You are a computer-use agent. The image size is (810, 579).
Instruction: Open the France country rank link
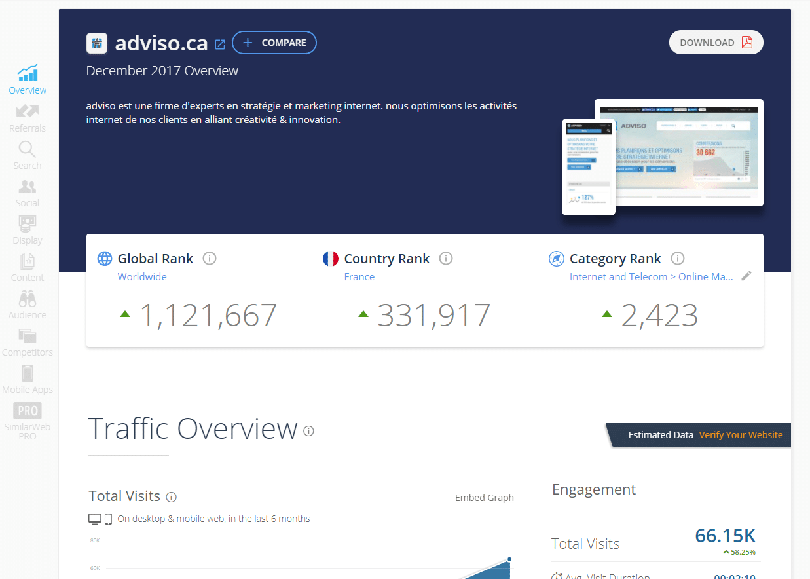pos(359,277)
